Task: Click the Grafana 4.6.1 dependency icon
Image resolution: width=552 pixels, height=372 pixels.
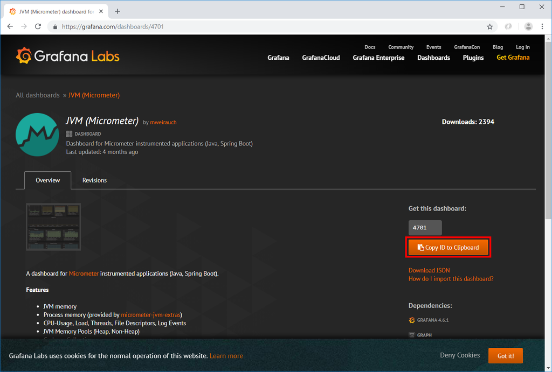Action: click(411, 320)
